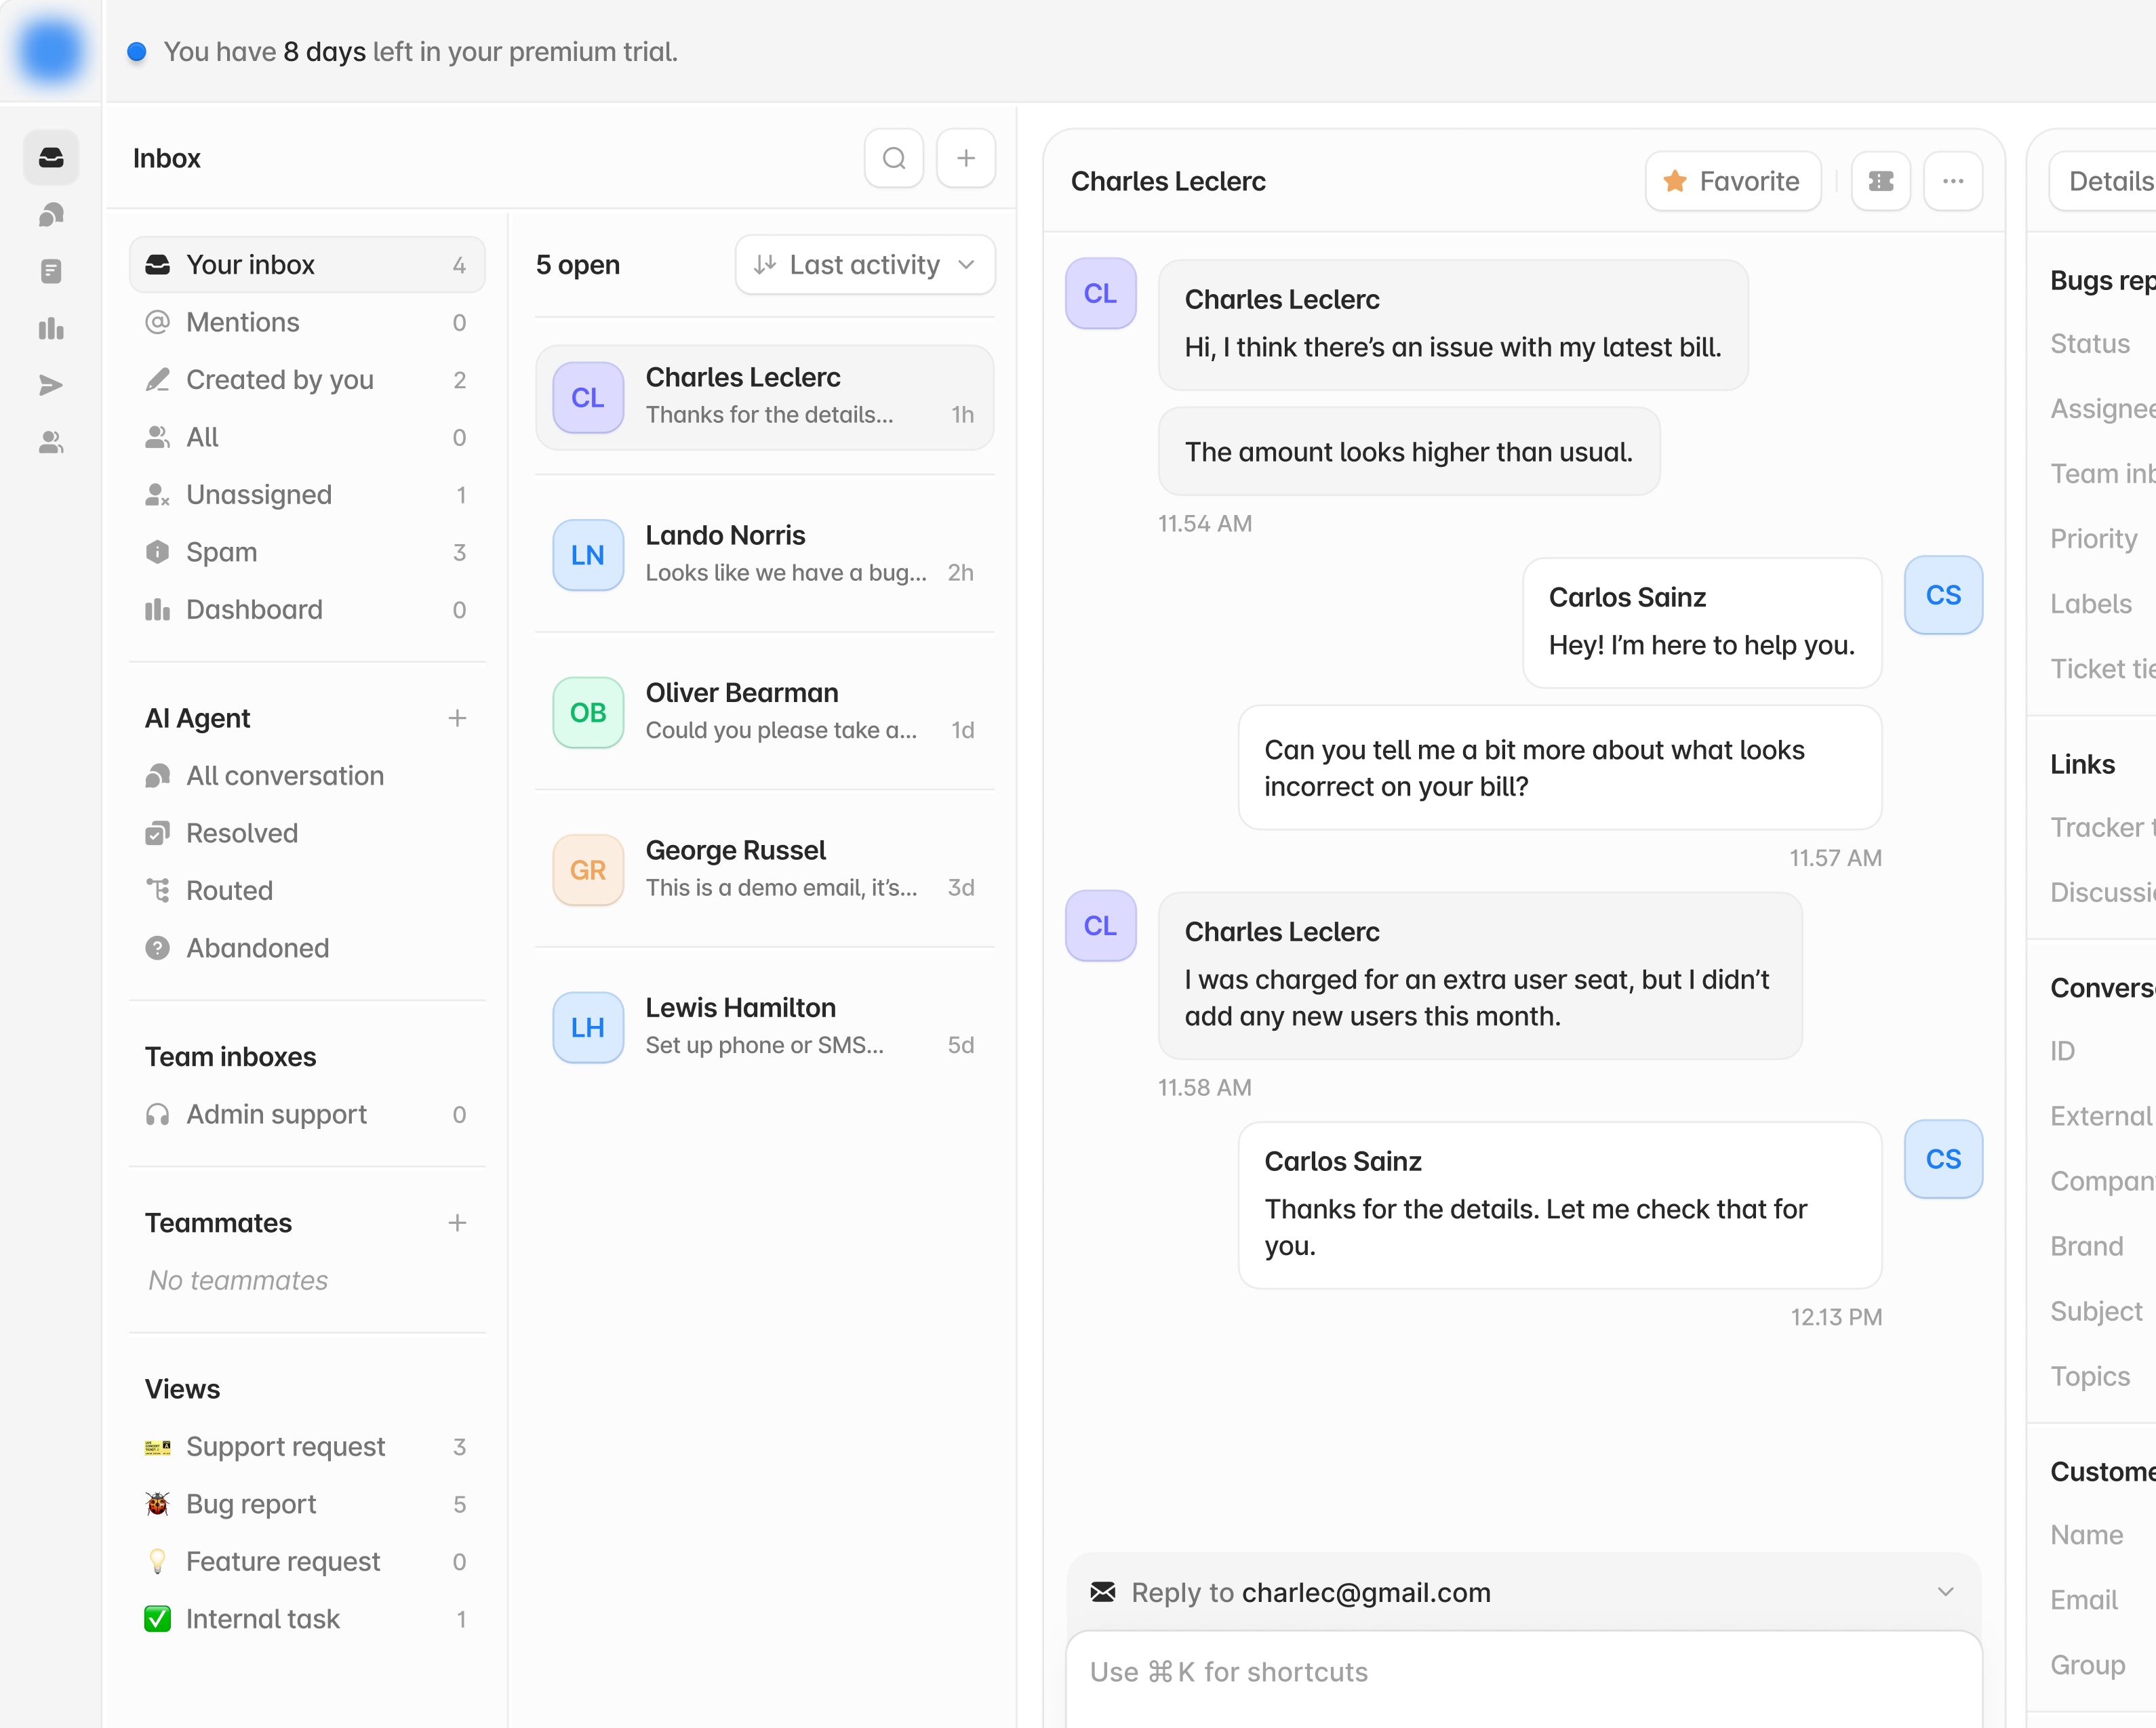Select the Mentions inbox item
The height and width of the screenshot is (1728, 2156).
point(243,322)
